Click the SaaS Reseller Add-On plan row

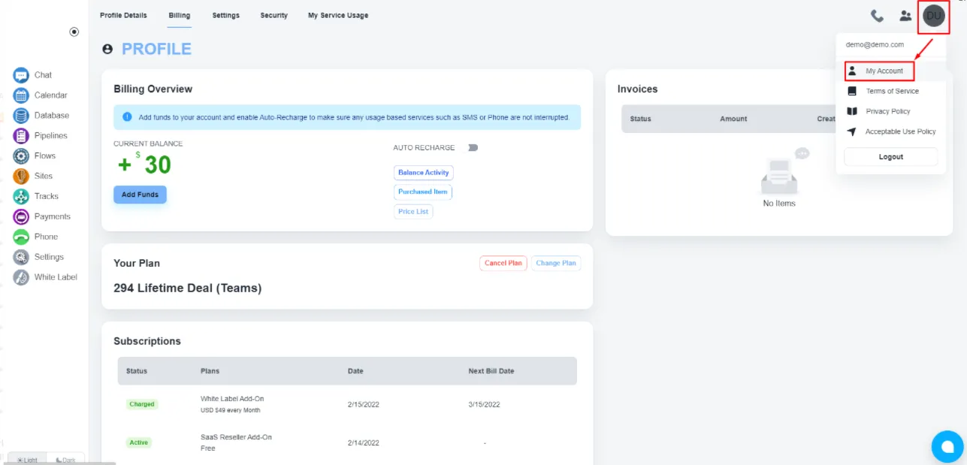(347, 442)
